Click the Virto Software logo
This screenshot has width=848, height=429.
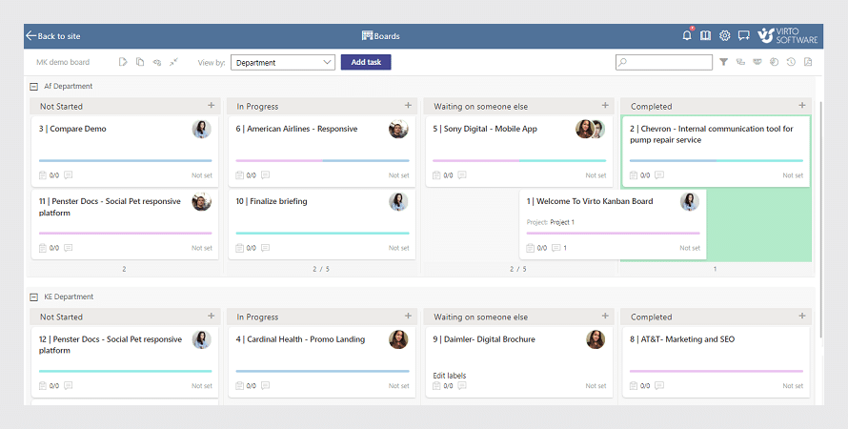pyautogui.click(x=787, y=35)
